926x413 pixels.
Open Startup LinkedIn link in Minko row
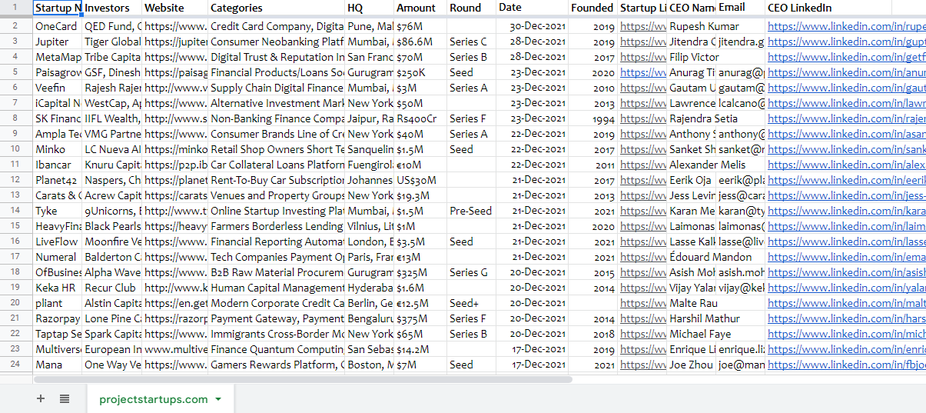(x=643, y=149)
